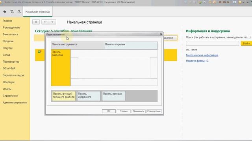Go back with left arrow button
252x141 pixels.
(45, 22)
